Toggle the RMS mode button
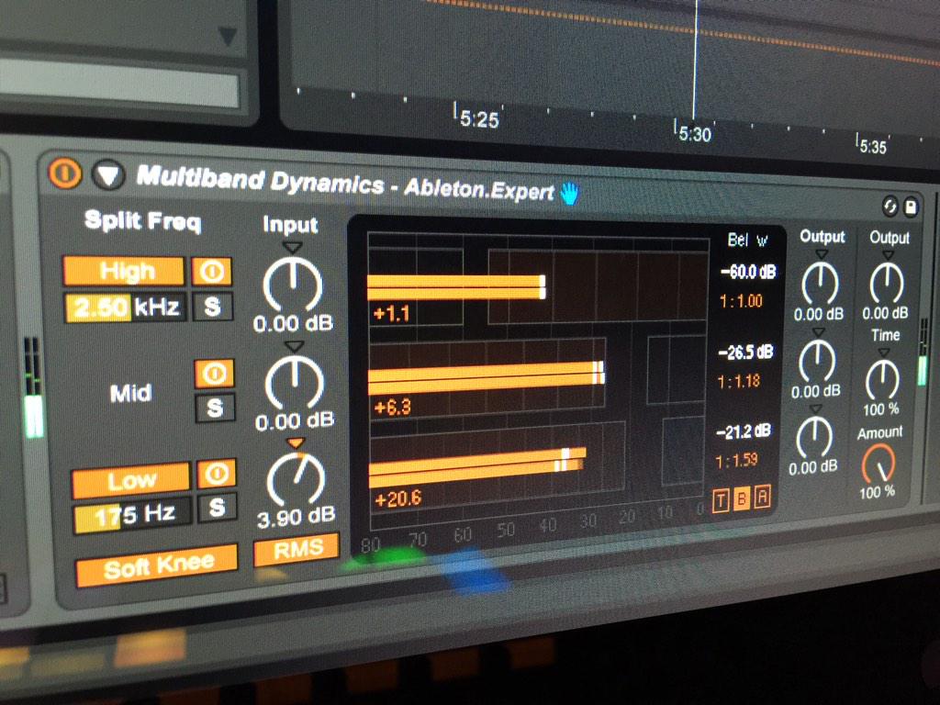 tap(297, 549)
